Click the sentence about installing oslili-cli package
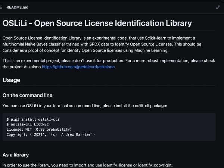 (85, 106)
